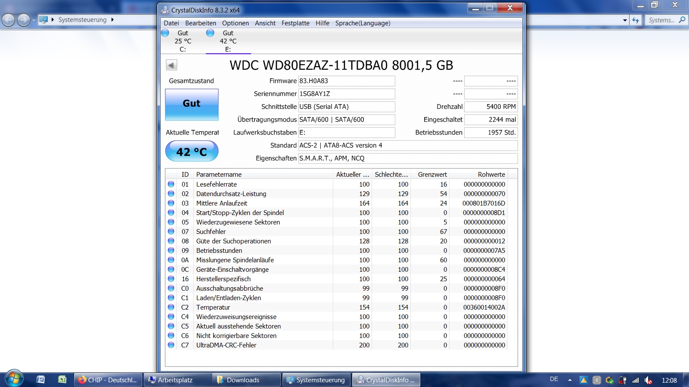Open address bar history dropdown in Systemsteuerung
Screen dimensions: 689x387
(625, 20)
